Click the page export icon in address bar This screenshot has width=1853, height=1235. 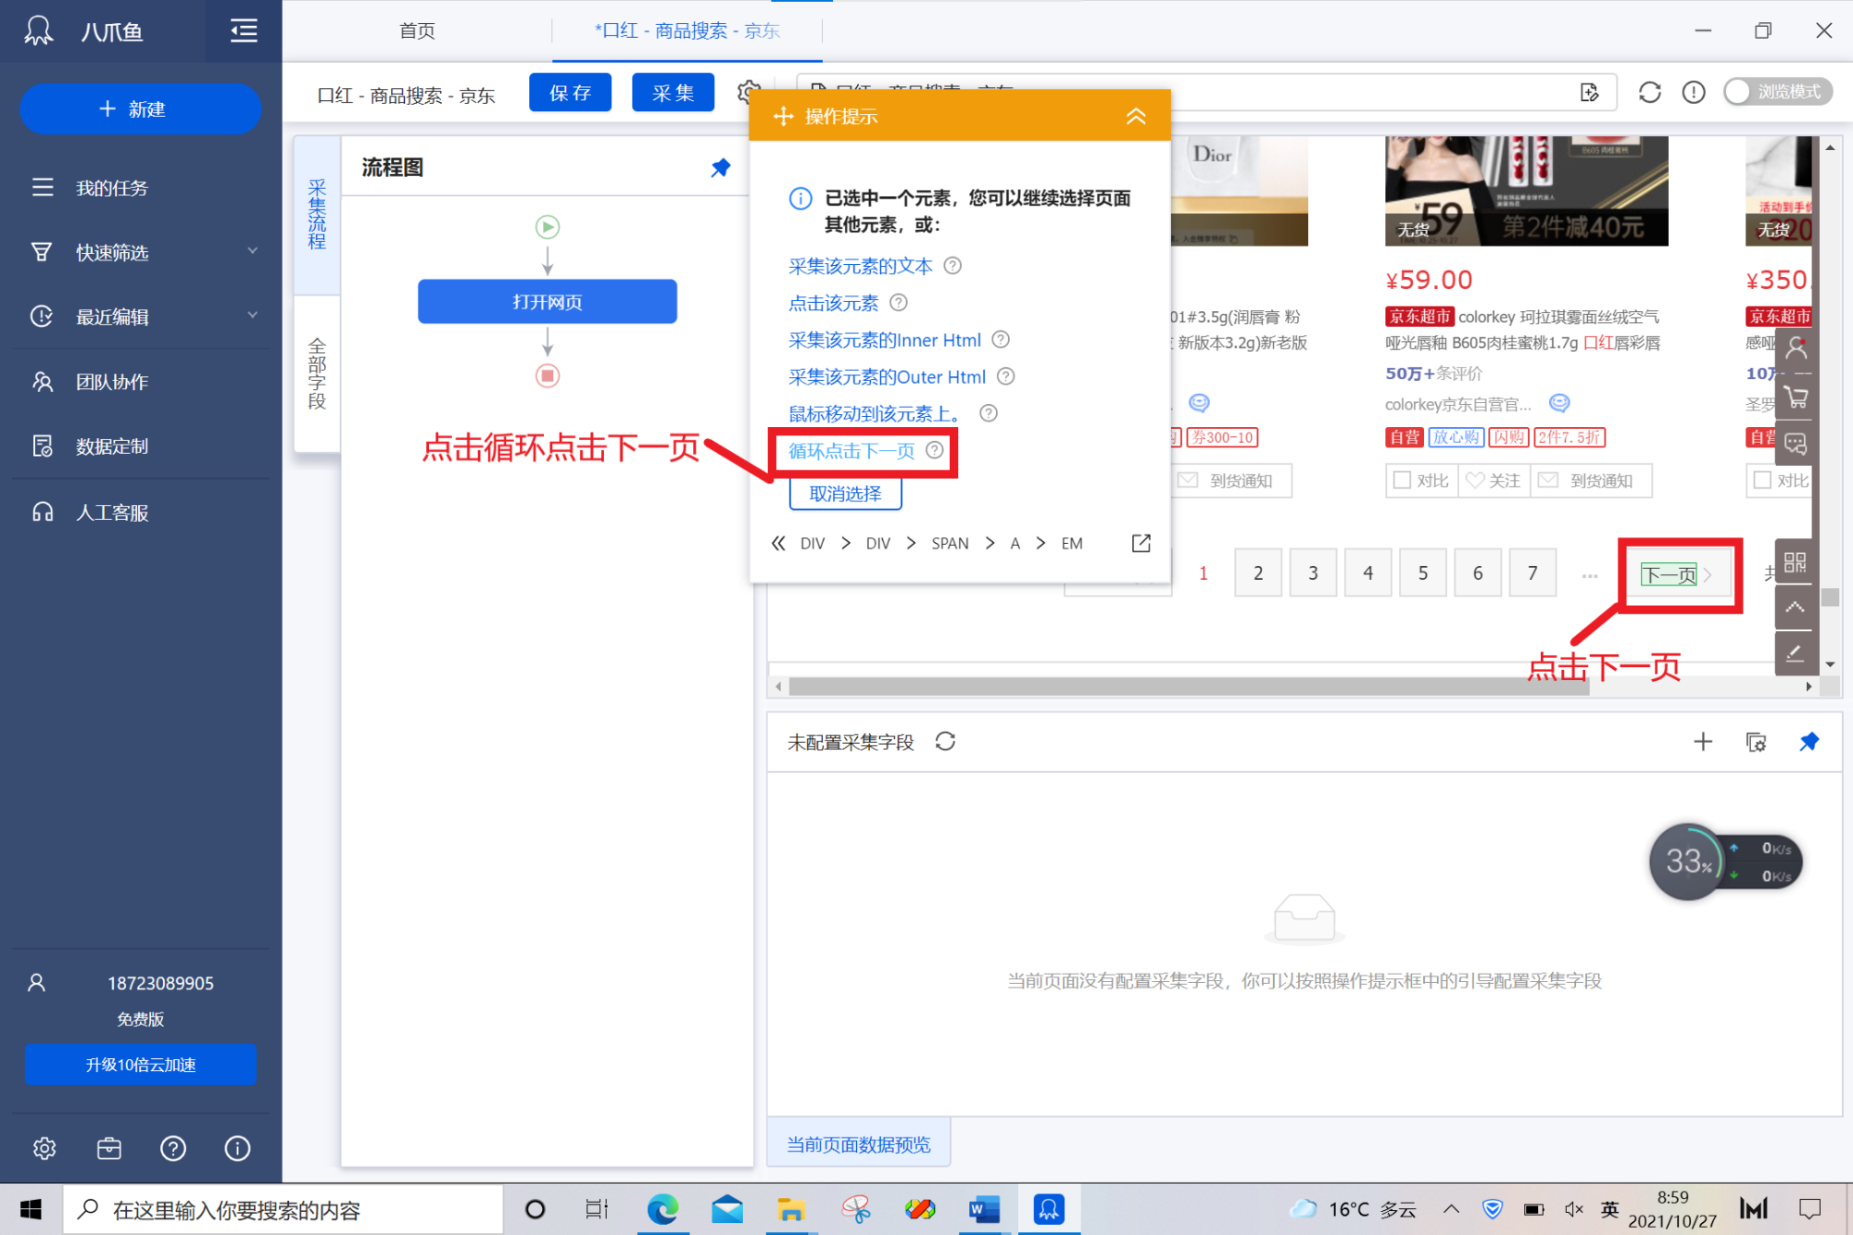(x=1590, y=93)
